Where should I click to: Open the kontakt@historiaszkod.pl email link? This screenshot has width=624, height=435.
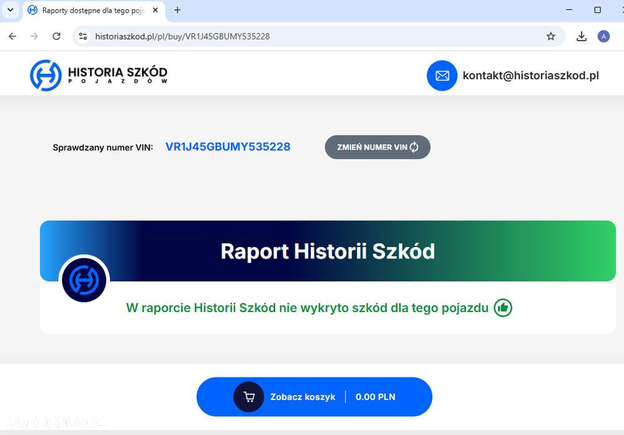pyautogui.click(x=530, y=76)
